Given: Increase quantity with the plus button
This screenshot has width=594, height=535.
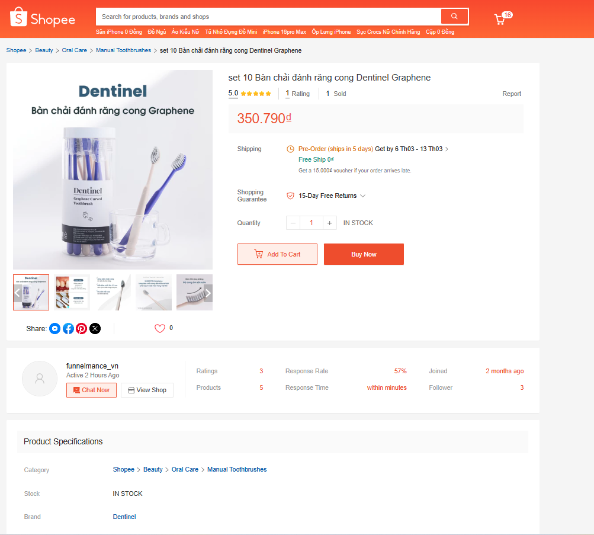Looking at the screenshot, I should pos(330,223).
